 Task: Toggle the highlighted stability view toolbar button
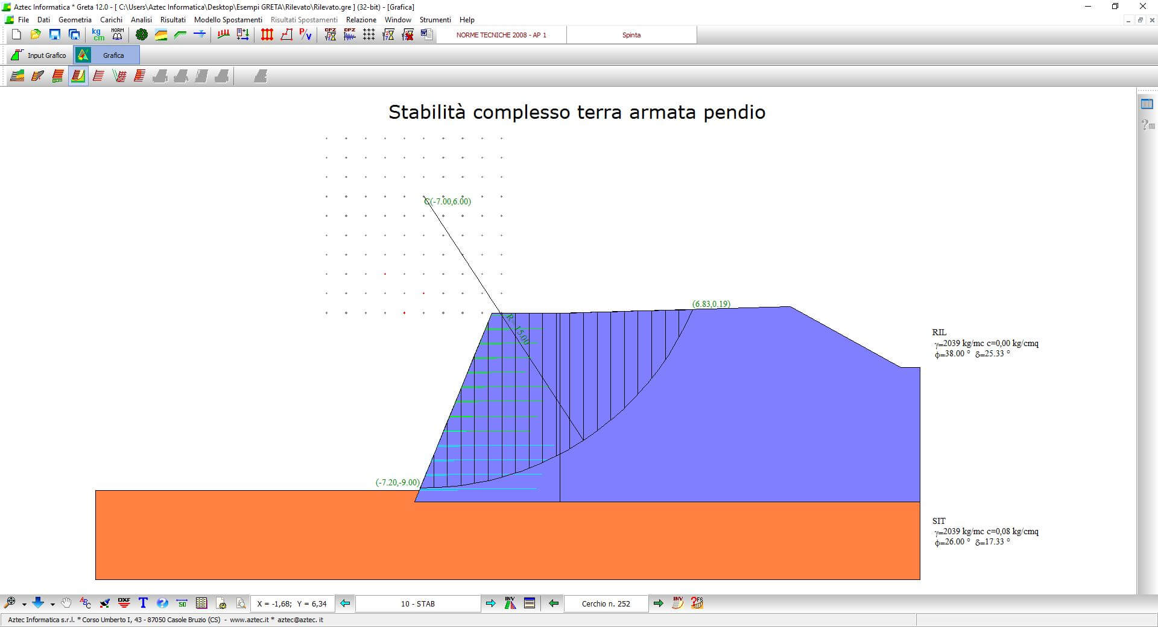(x=78, y=76)
